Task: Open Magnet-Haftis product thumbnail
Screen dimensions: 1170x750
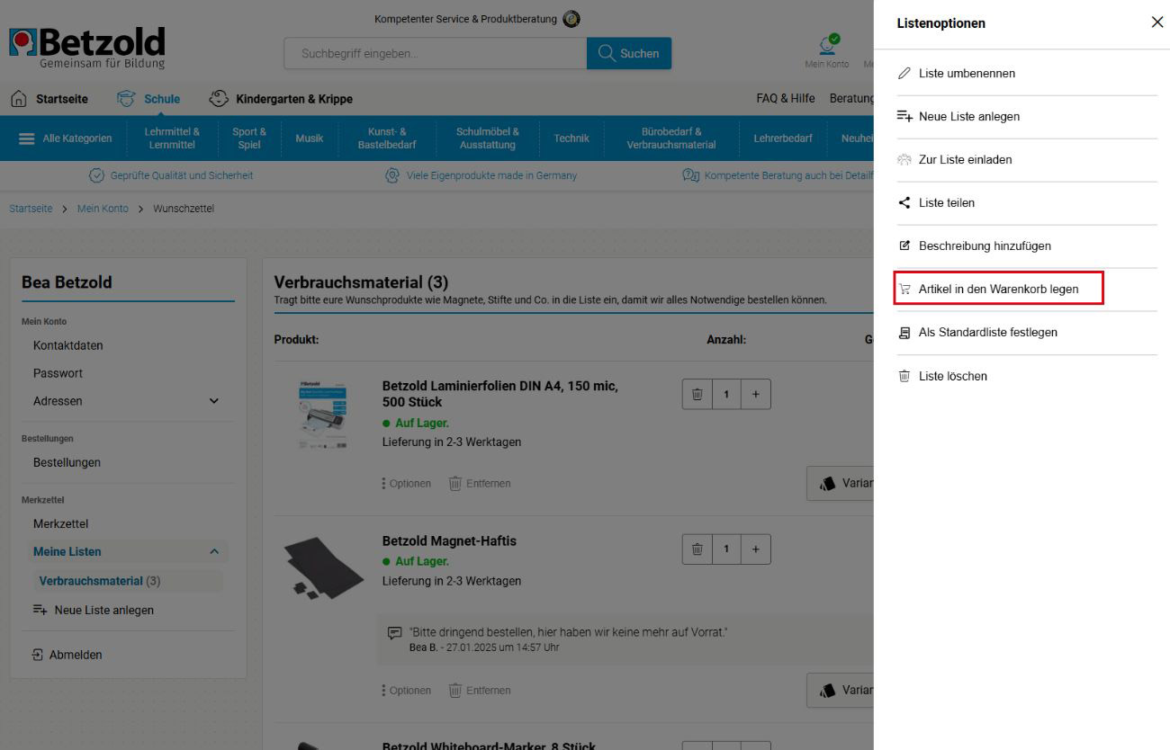Action: 323,569
